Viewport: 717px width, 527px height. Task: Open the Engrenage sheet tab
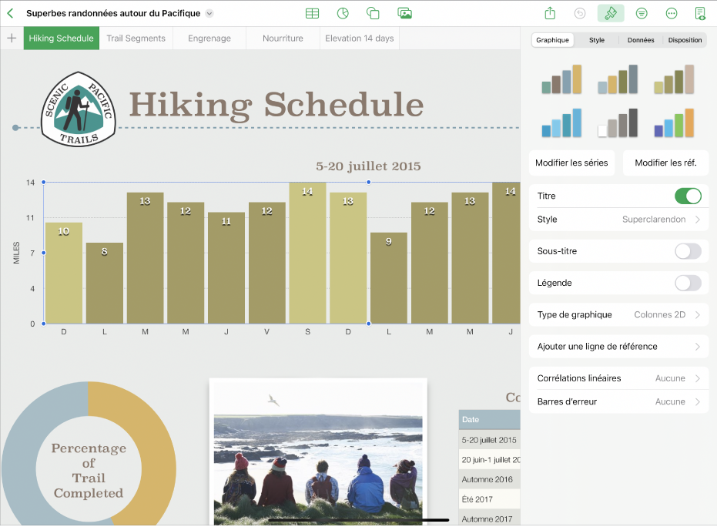209,39
